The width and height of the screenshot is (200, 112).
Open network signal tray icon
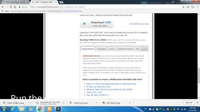click(182, 109)
